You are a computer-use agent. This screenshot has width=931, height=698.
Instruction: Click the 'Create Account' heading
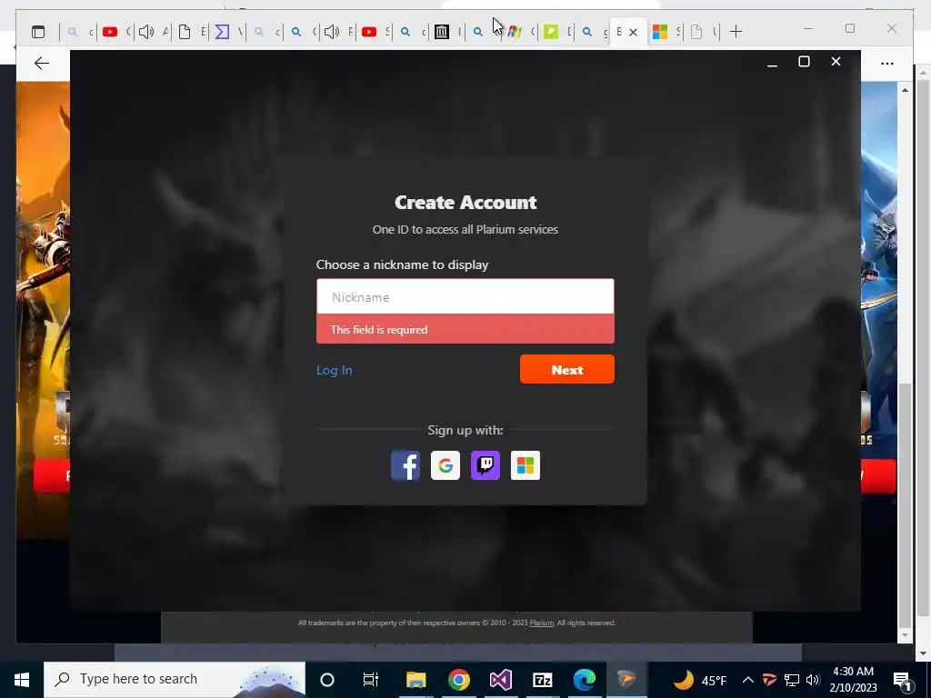pyautogui.click(x=465, y=203)
